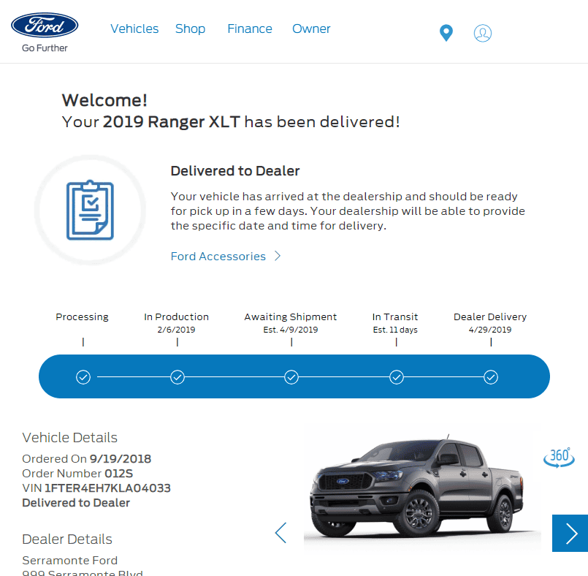Click bold Delivered to Dealer status under VIN
The width and height of the screenshot is (588, 576).
(x=76, y=503)
